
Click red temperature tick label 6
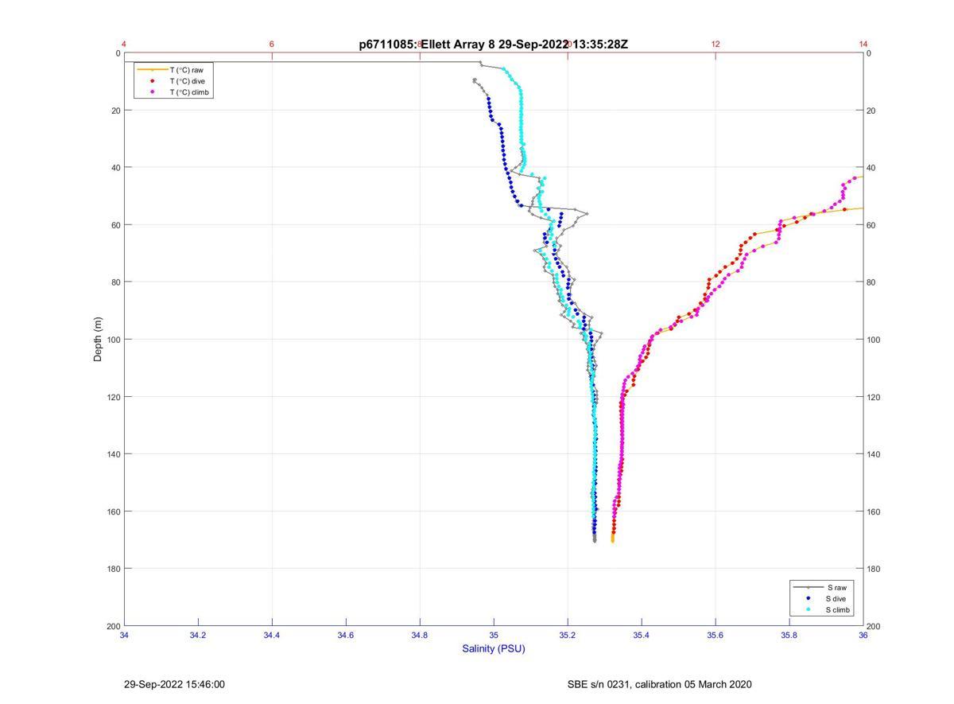pyautogui.click(x=272, y=44)
